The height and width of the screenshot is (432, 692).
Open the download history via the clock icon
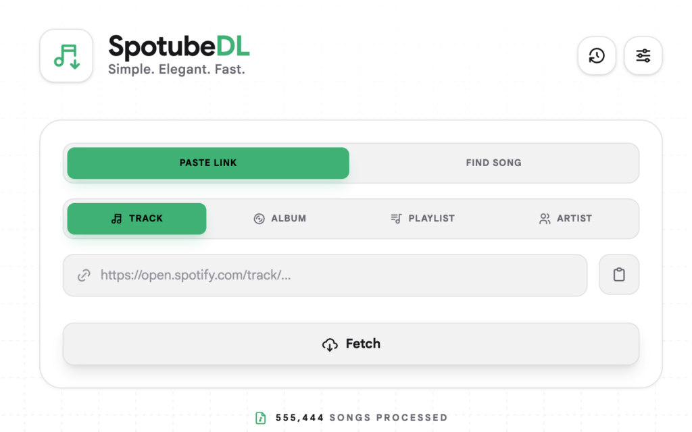597,55
